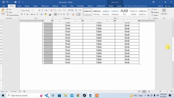Create new blank document icon
Image resolution: width=174 pixels, height=98 pixels.
[x=19, y=2]
